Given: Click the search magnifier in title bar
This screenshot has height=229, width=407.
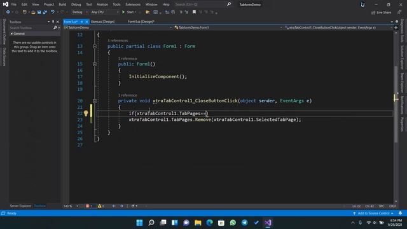Looking at the screenshot, I should coord(229,4).
